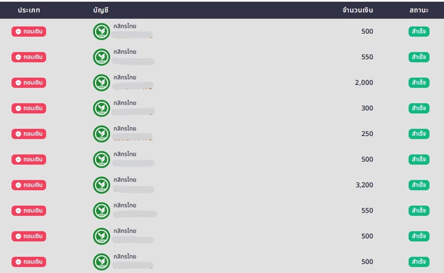Click the Kasikorn logo in the 3,200 row
The height and width of the screenshot is (273, 444).
click(x=101, y=185)
